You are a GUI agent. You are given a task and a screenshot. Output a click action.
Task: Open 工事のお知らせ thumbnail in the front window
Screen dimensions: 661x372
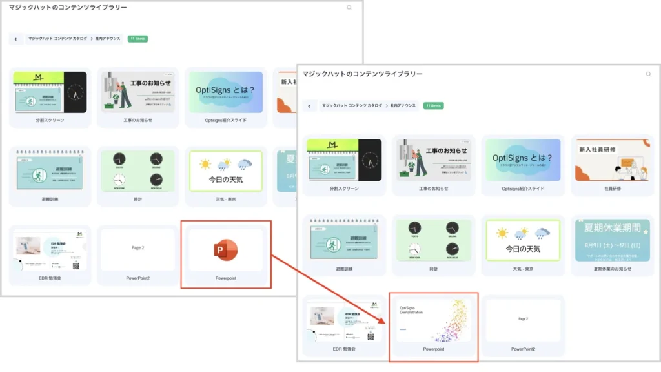pos(433,160)
